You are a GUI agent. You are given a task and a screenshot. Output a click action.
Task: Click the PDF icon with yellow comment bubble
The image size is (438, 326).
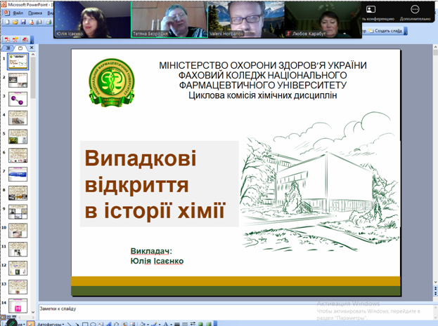pos(15,40)
